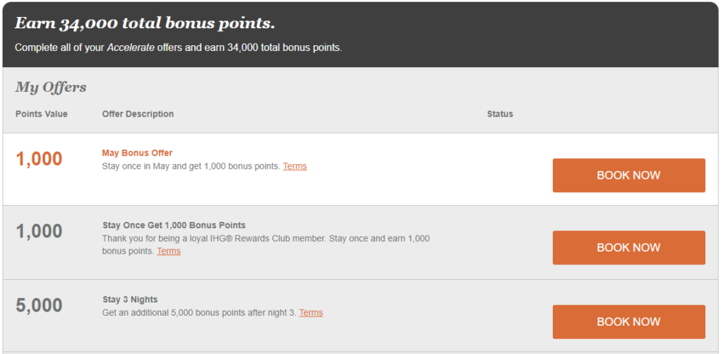This screenshot has height=354, width=723.
Task: Click the My Offers section heading
Action: tap(51, 88)
